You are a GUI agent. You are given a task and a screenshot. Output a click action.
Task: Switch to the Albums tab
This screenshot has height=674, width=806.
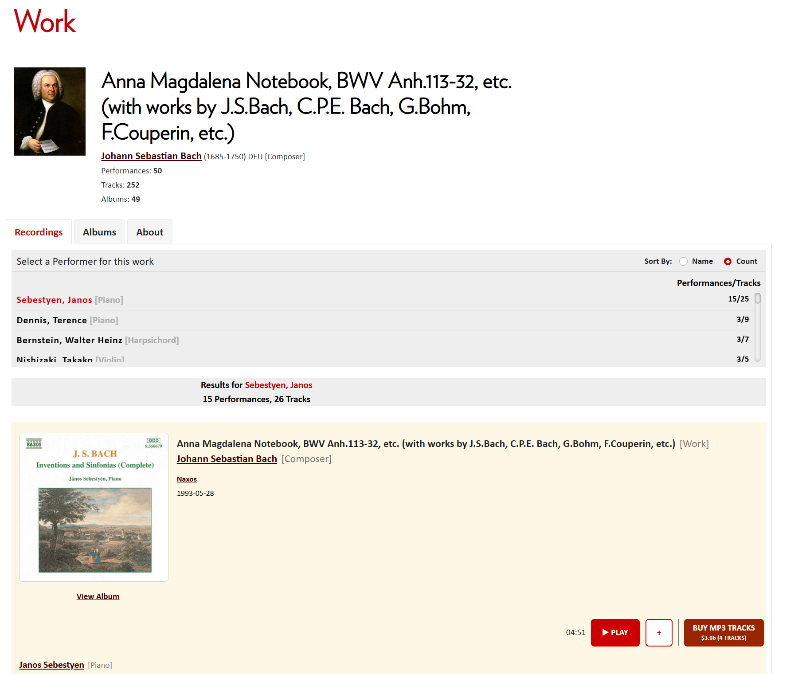click(x=99, y=232)
